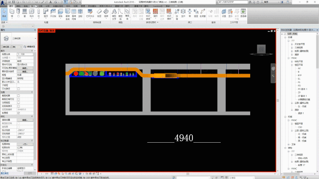
Task: Select the Railing tool
Action: coord(90,13)
